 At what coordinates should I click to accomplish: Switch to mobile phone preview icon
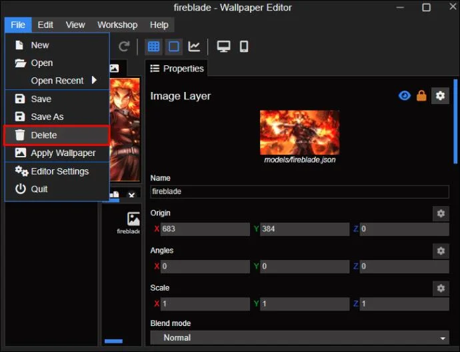click(x=244, y=47)
